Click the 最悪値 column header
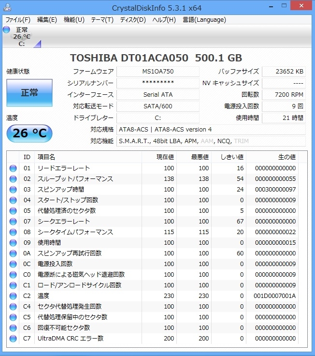315x356 pixels. [x=194, y=157]
